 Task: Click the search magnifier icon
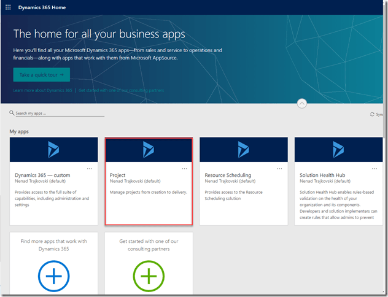pos(12,114)
